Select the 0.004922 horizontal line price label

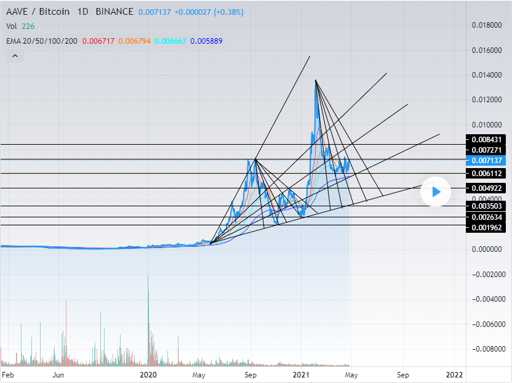click(488, 188)
